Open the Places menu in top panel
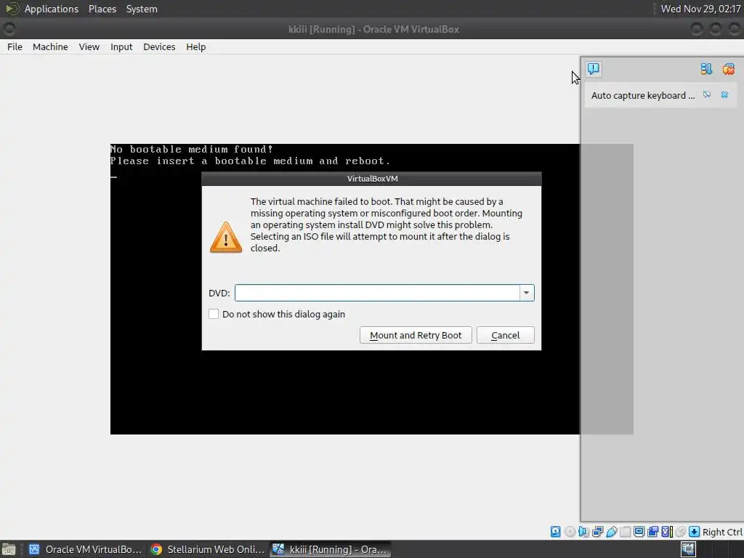Screen dimensions: 744x558 pyautogui.click(x=102, y=9)
